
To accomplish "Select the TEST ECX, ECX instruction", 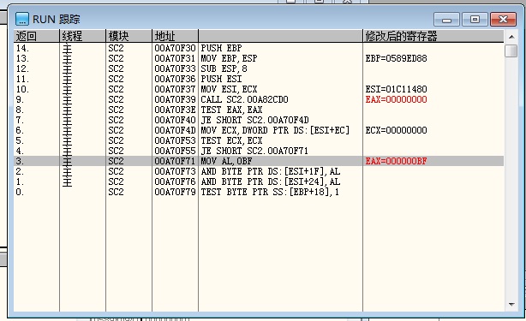I will click(231, 140).
